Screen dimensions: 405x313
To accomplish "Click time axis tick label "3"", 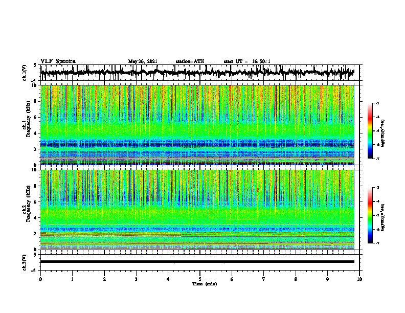I will pos(136,279).
